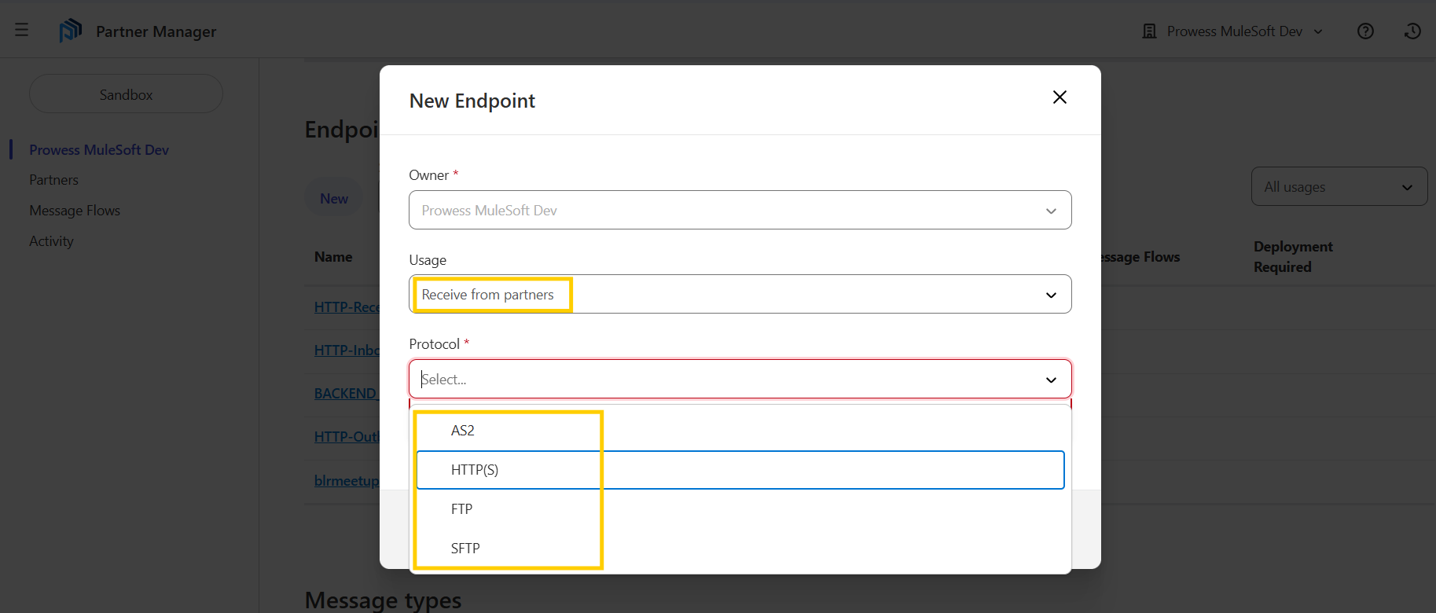Screen dimensions: 1436x613
Task: Click the New endpoint button
Action: pyautogui.click(x=334, y=199)
